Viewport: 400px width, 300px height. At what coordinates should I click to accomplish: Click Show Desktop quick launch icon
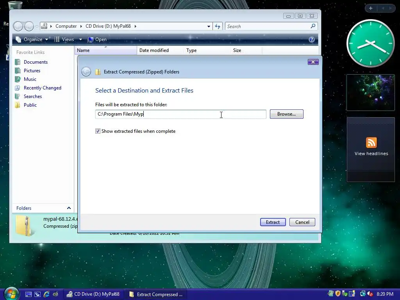28,295
